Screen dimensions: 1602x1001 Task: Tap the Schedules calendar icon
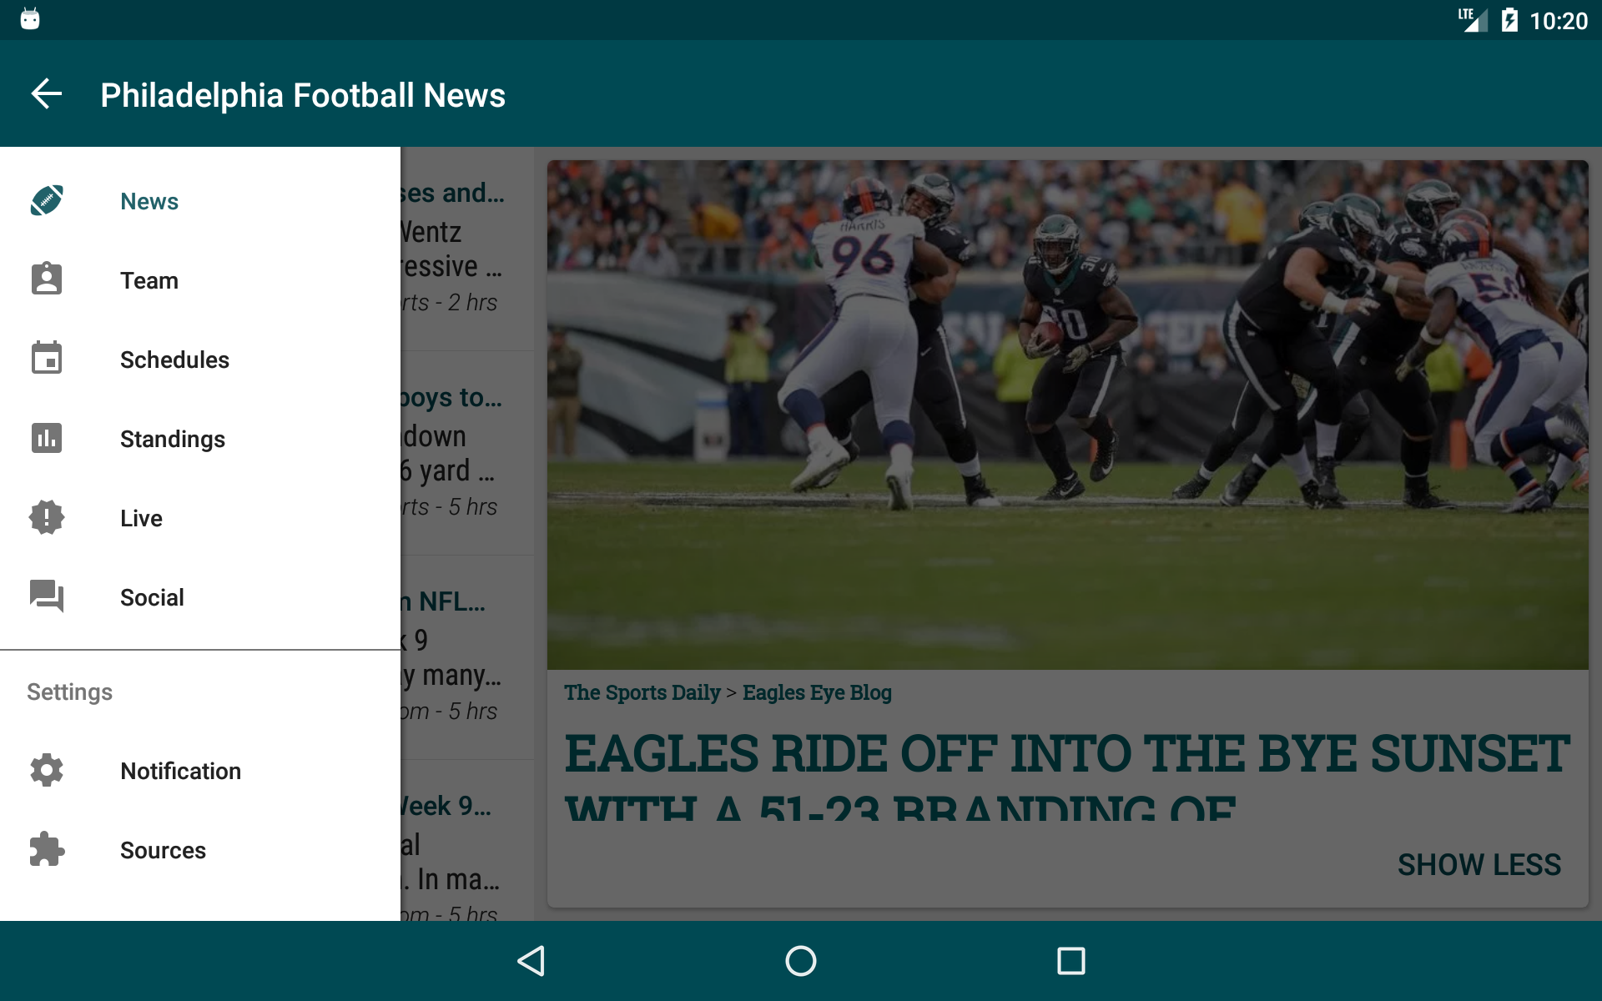click(47, 359)
